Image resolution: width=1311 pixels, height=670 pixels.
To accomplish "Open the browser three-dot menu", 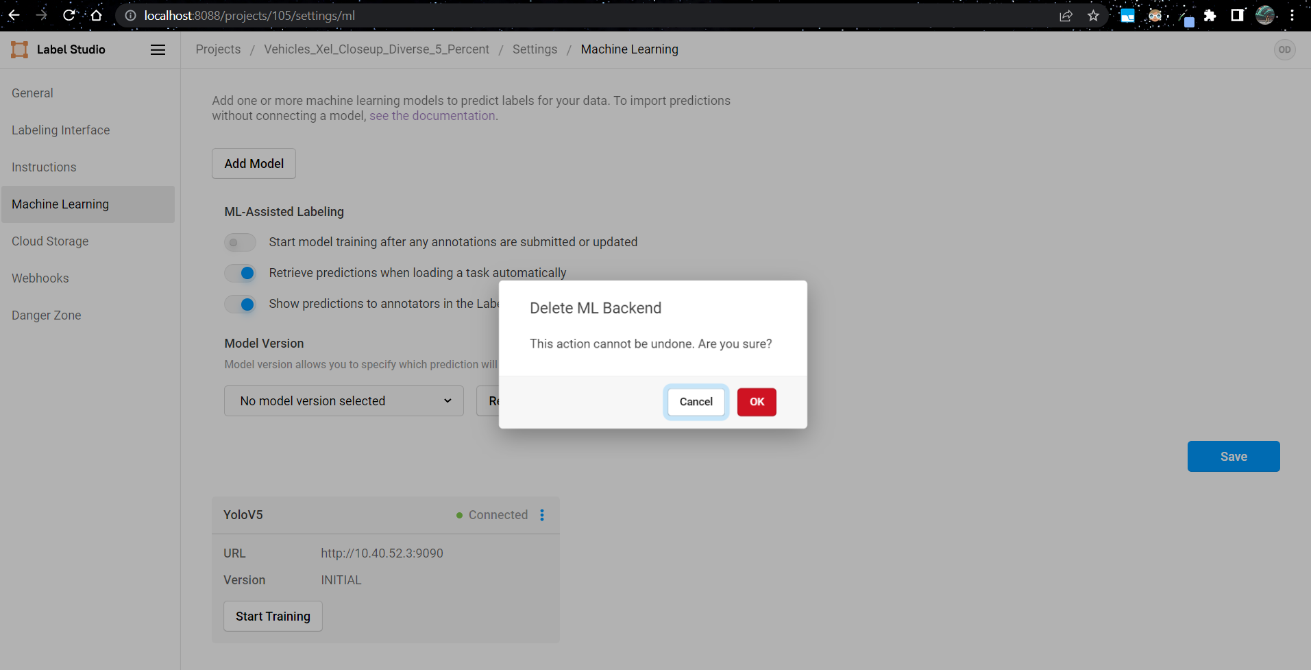I will point(1294,15).
